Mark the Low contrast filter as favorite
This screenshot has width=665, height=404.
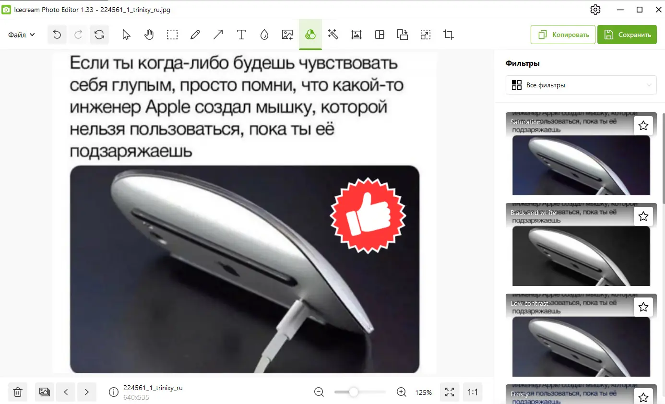tap(643, 307)
